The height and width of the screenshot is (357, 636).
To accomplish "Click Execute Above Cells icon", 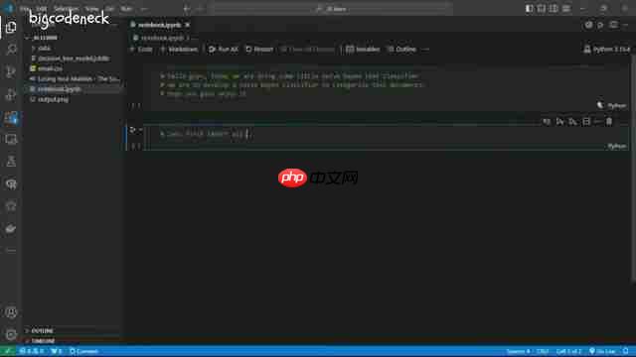I will [x=559, y=121].
